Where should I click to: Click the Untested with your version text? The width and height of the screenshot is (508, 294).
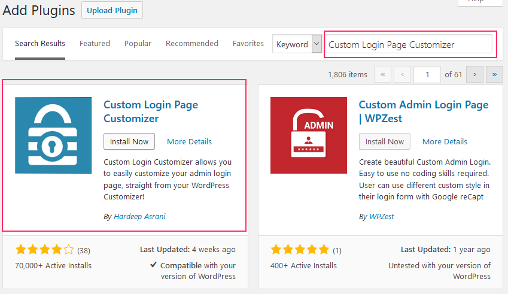439,271
